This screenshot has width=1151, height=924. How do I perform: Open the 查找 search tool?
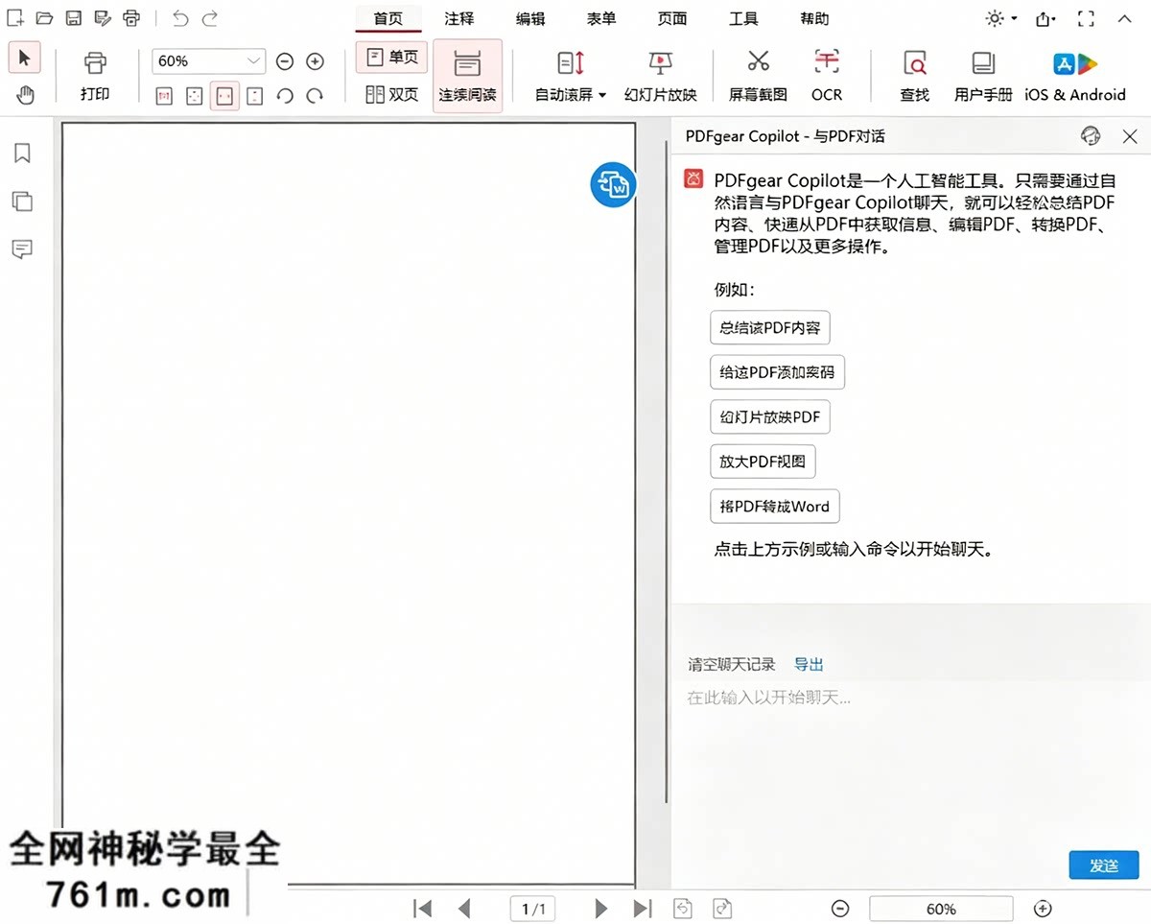(x=915, y=76)
